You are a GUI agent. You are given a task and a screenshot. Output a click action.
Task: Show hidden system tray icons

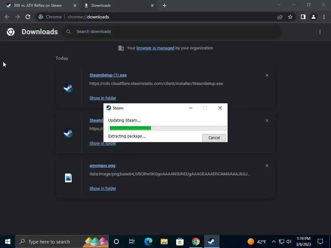273,242
